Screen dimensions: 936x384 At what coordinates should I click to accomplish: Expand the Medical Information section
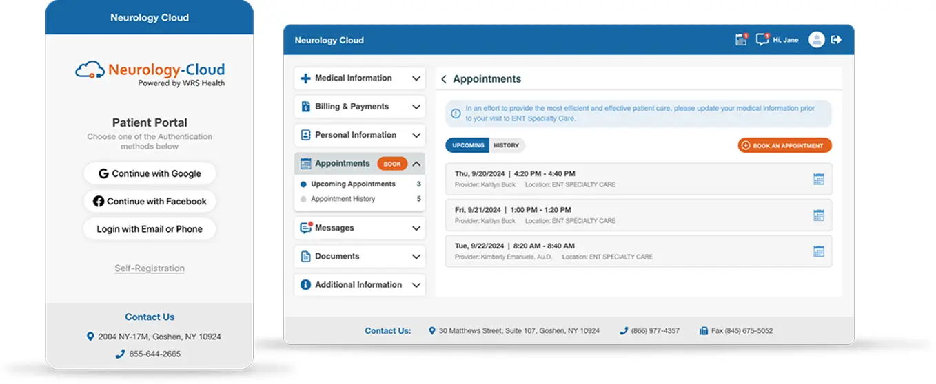coord(416,78)
